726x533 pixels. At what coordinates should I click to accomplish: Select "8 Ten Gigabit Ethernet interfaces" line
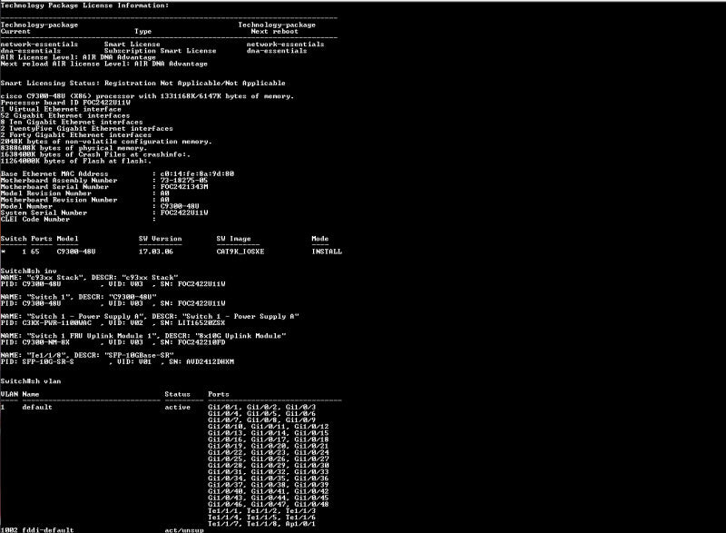click(72, 123)
